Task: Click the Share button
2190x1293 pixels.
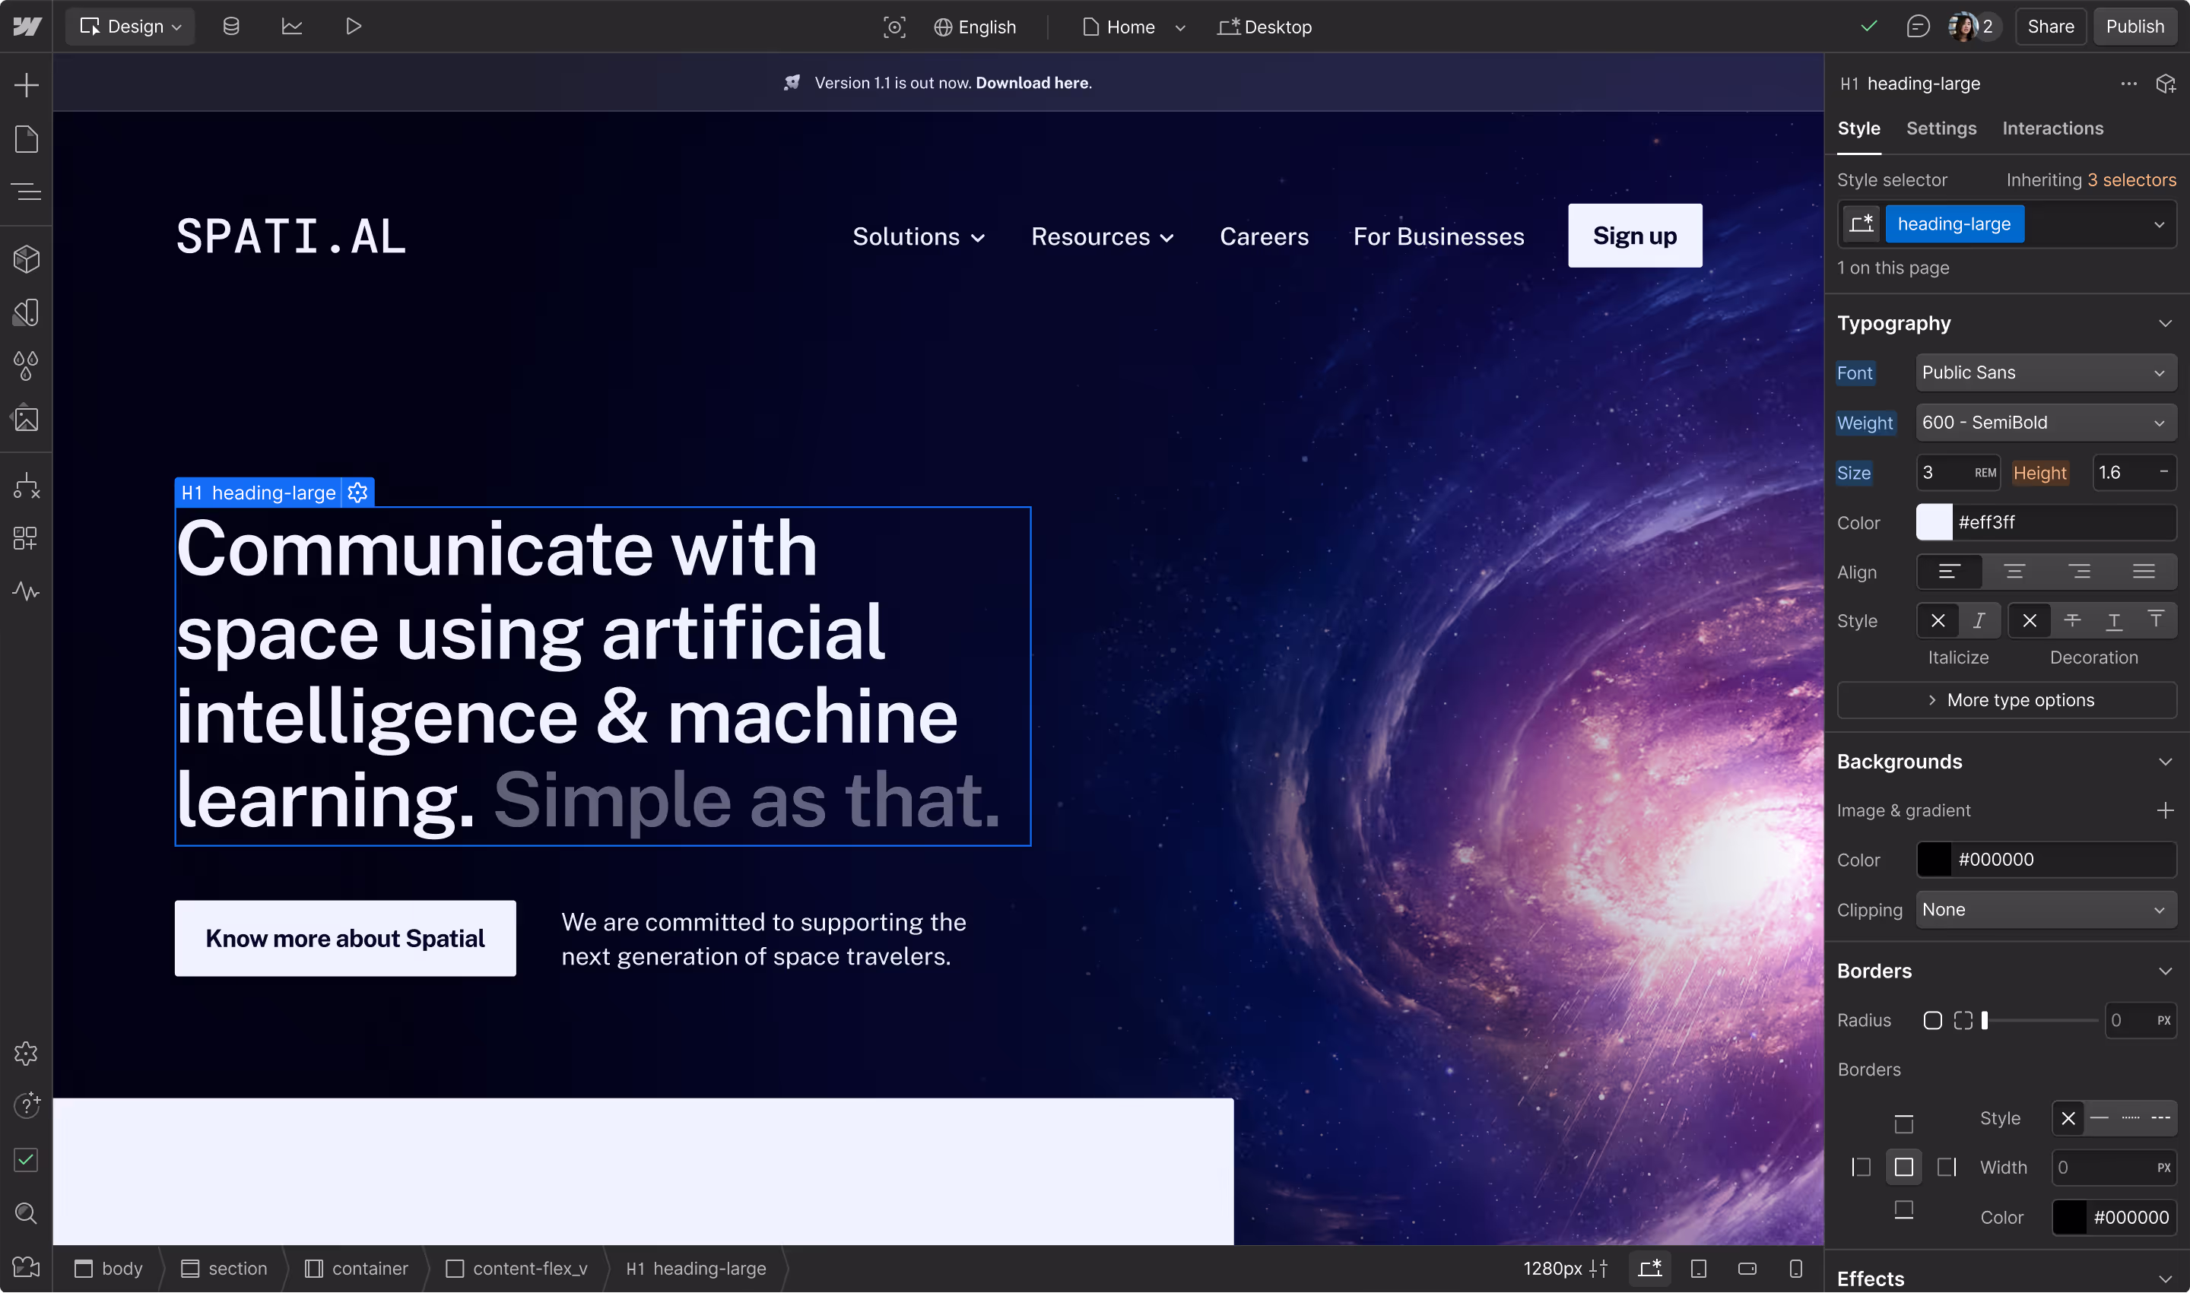Action: [x=2049, y=26]
